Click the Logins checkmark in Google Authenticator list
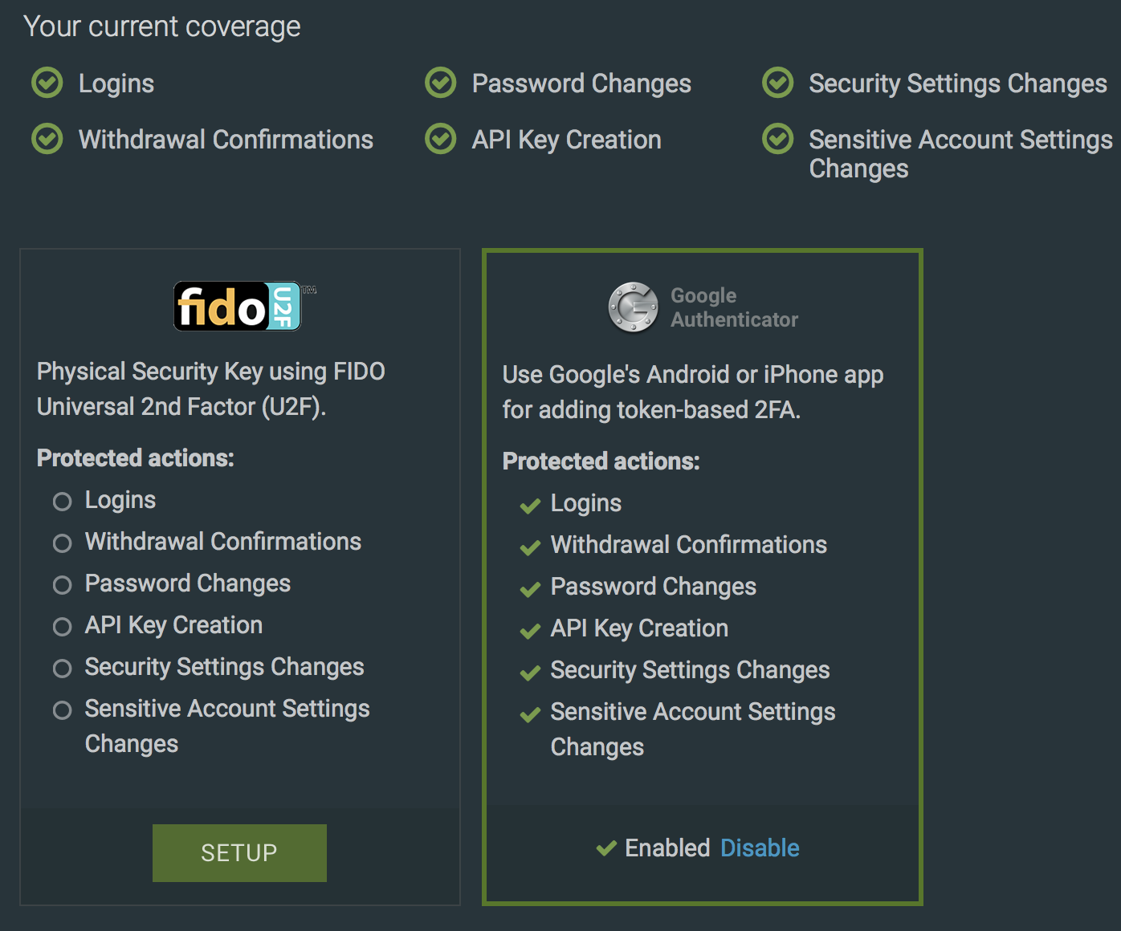Viewport: 1121px width, 931px height. click(x=530, y=506)
